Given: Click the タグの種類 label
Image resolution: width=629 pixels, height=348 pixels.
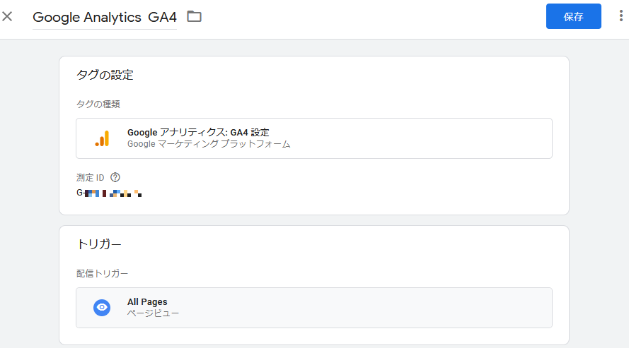Looking at the screenshot, I should [x=98, y=104].
